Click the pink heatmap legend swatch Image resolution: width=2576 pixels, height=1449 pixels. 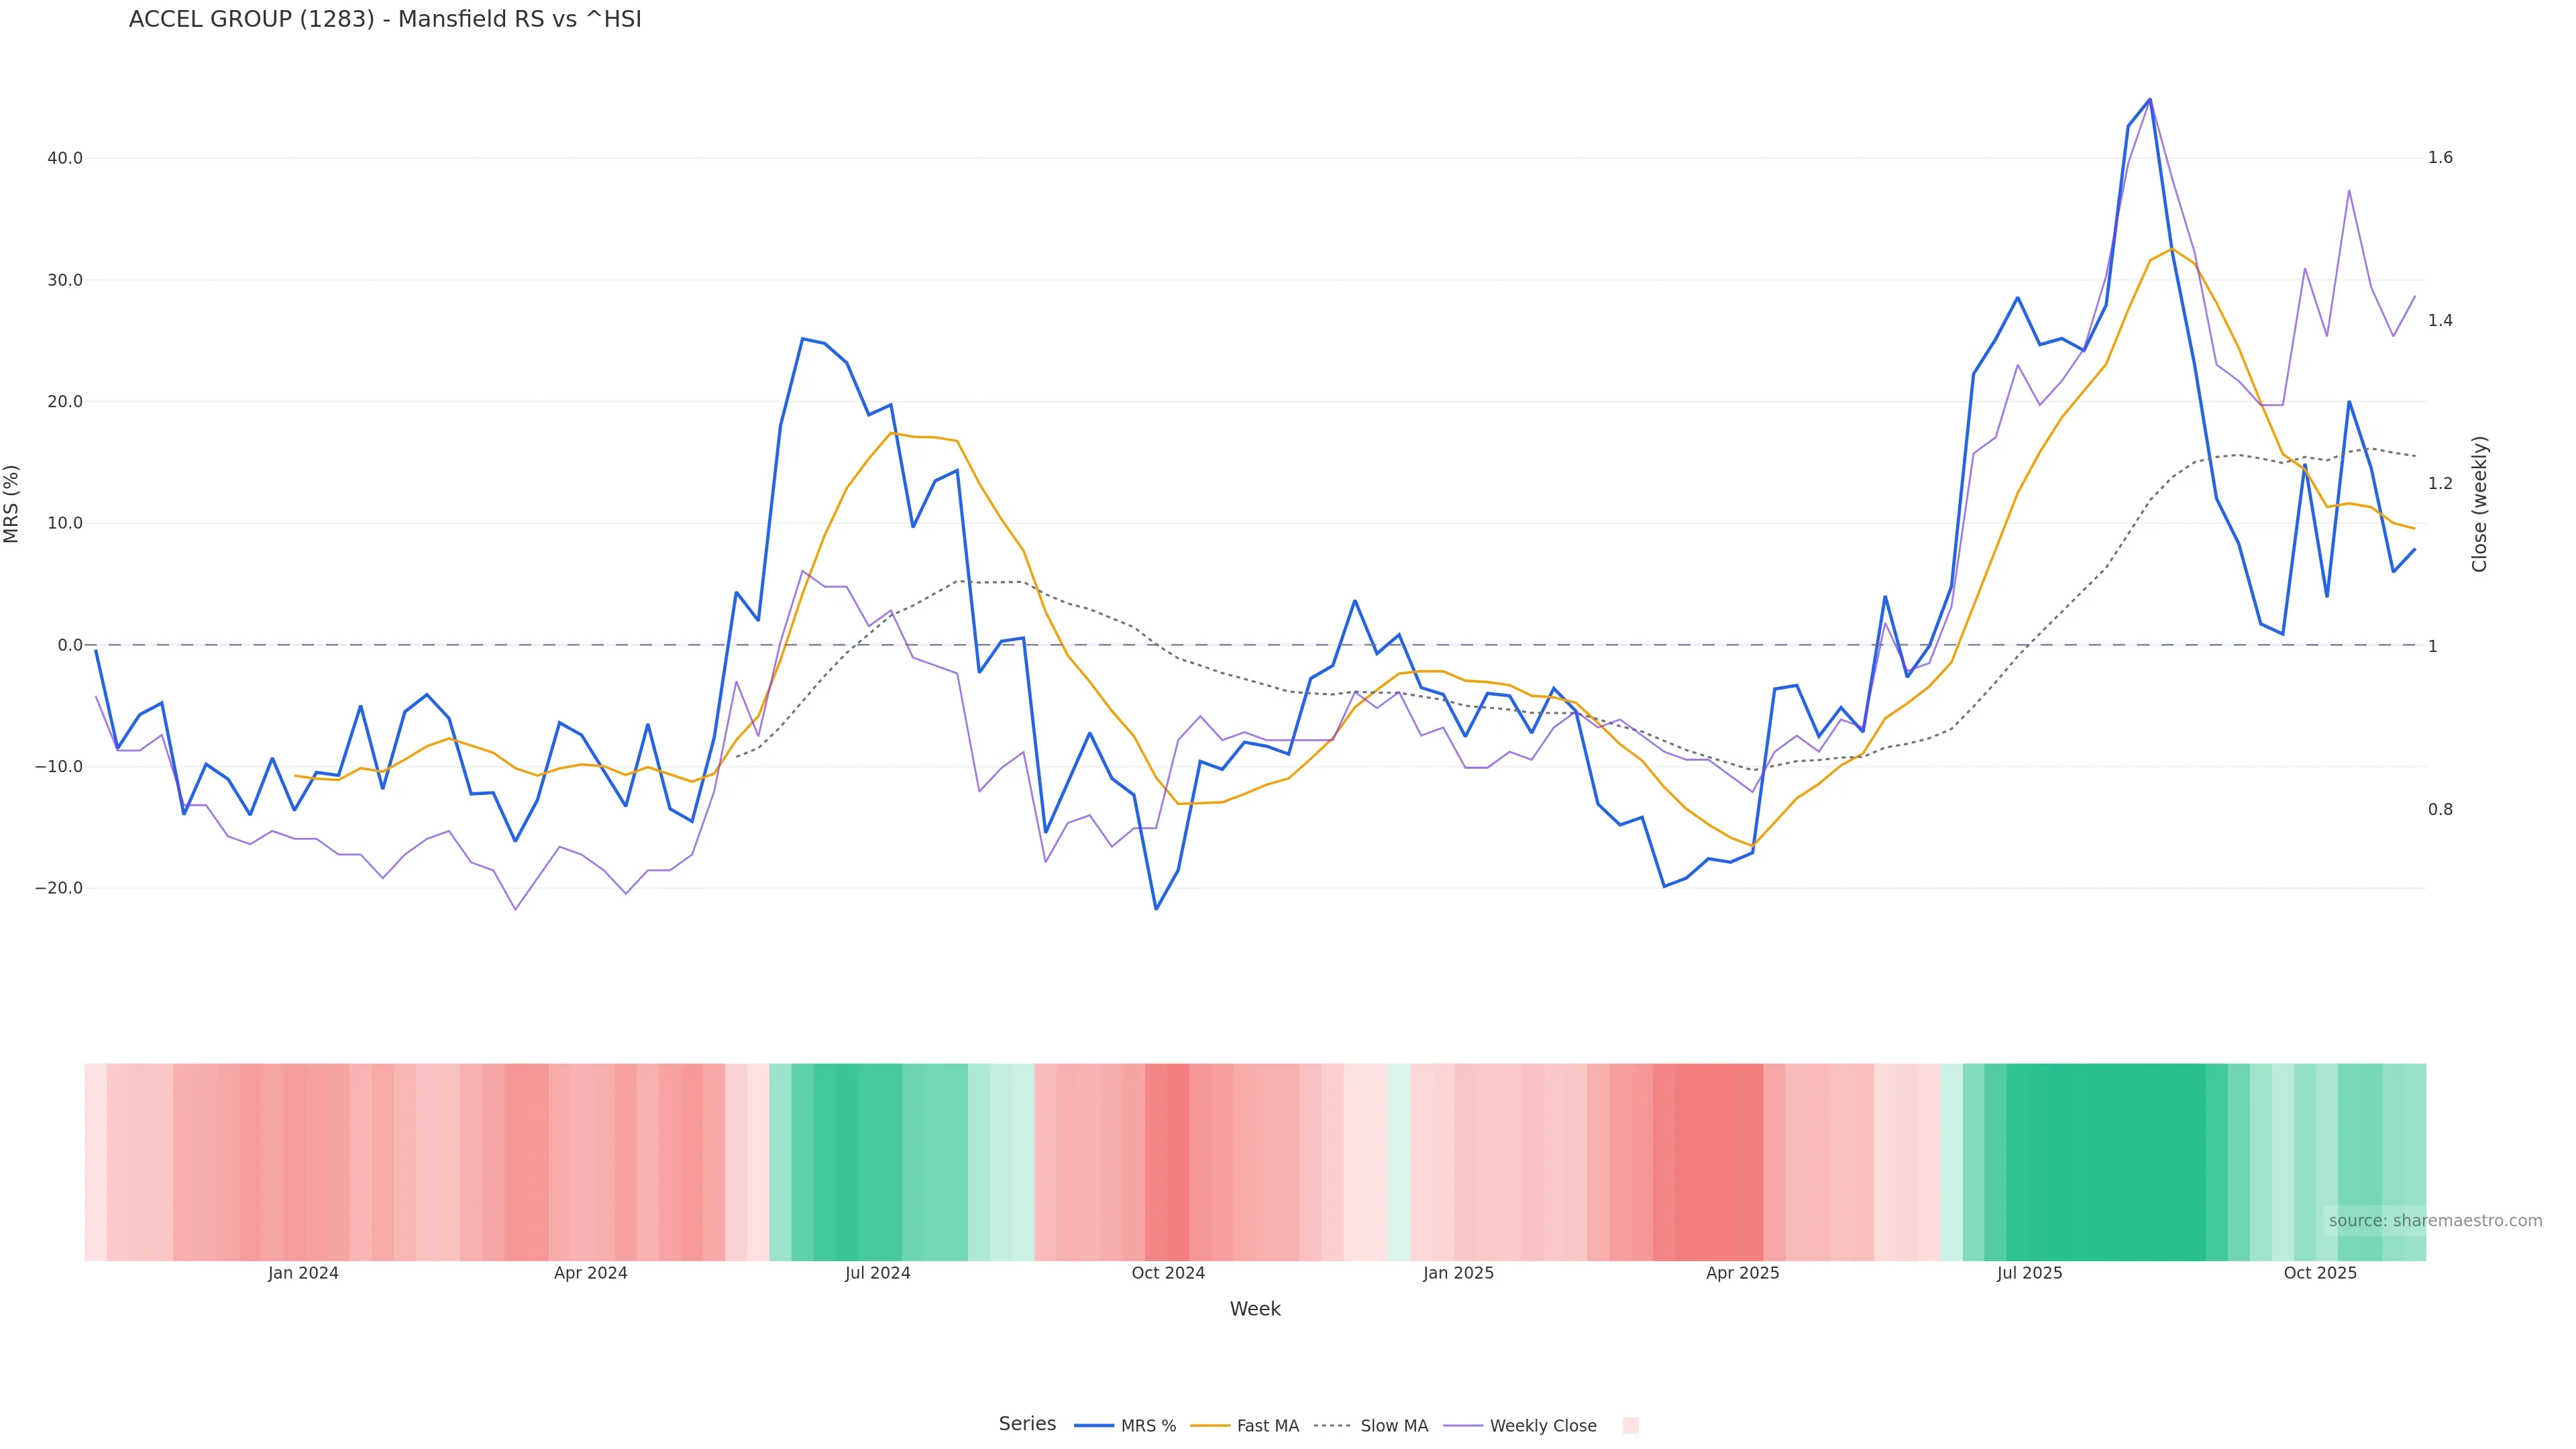(x=1630, y=1426)
